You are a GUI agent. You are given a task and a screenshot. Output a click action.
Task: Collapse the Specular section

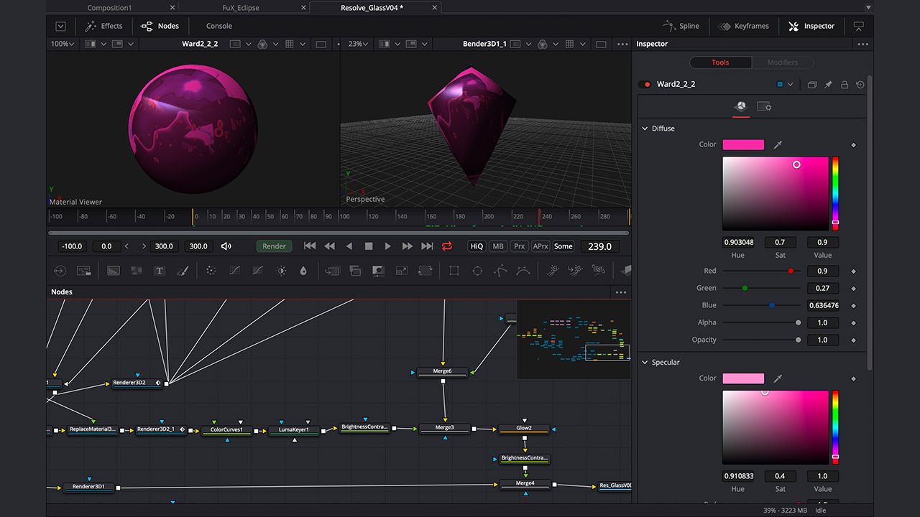click(x=645, y=363)
